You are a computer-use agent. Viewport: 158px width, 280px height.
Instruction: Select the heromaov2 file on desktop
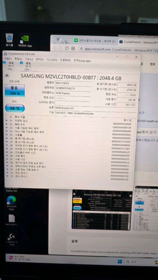point(12,220)
